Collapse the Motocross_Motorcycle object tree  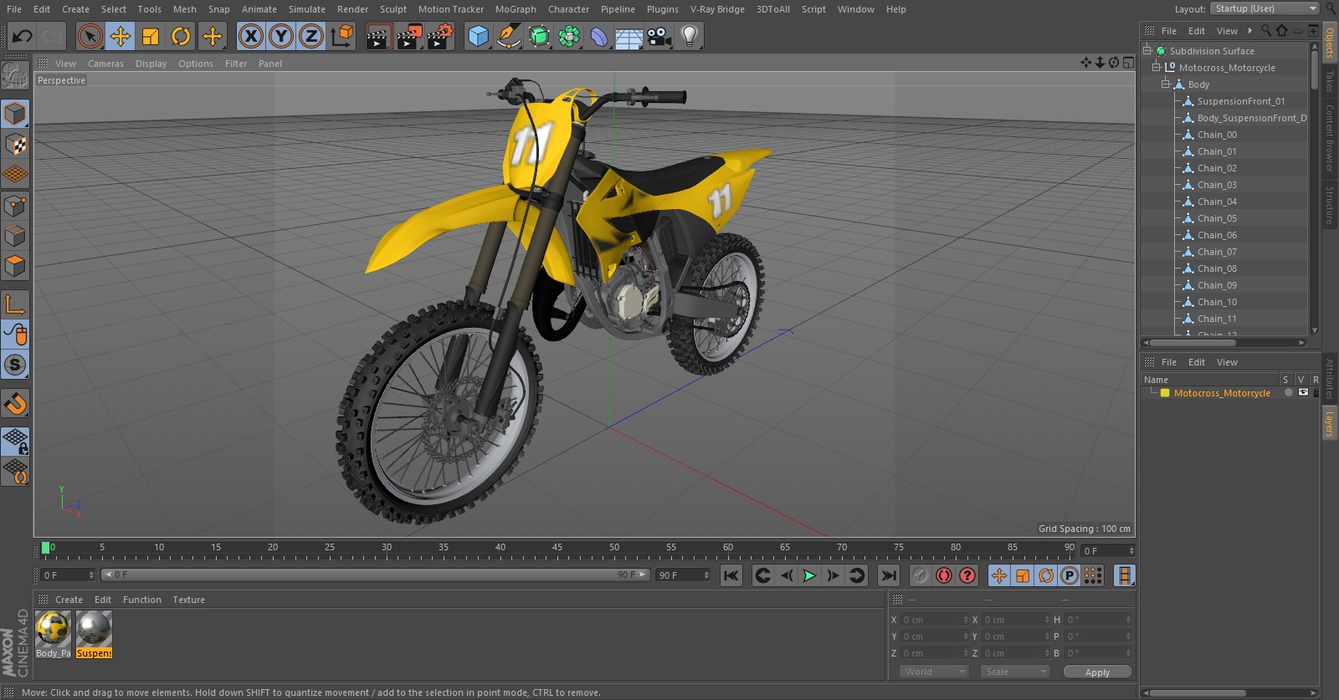1157,68
